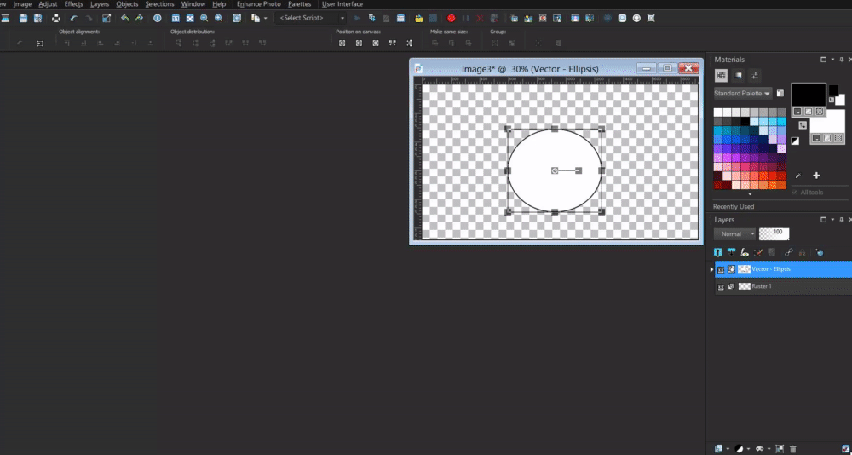Screen dimensions: 852x455
Task: Open the Standard Palette dropdown
Action: [x=742, y=93]
